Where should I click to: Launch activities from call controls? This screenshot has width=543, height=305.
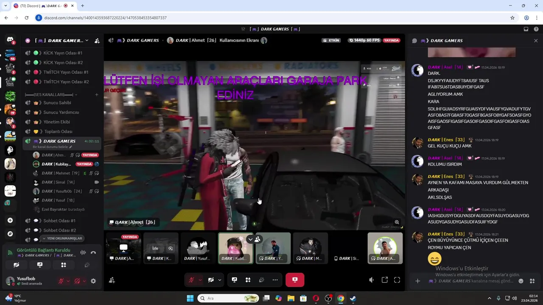(248, 280)
